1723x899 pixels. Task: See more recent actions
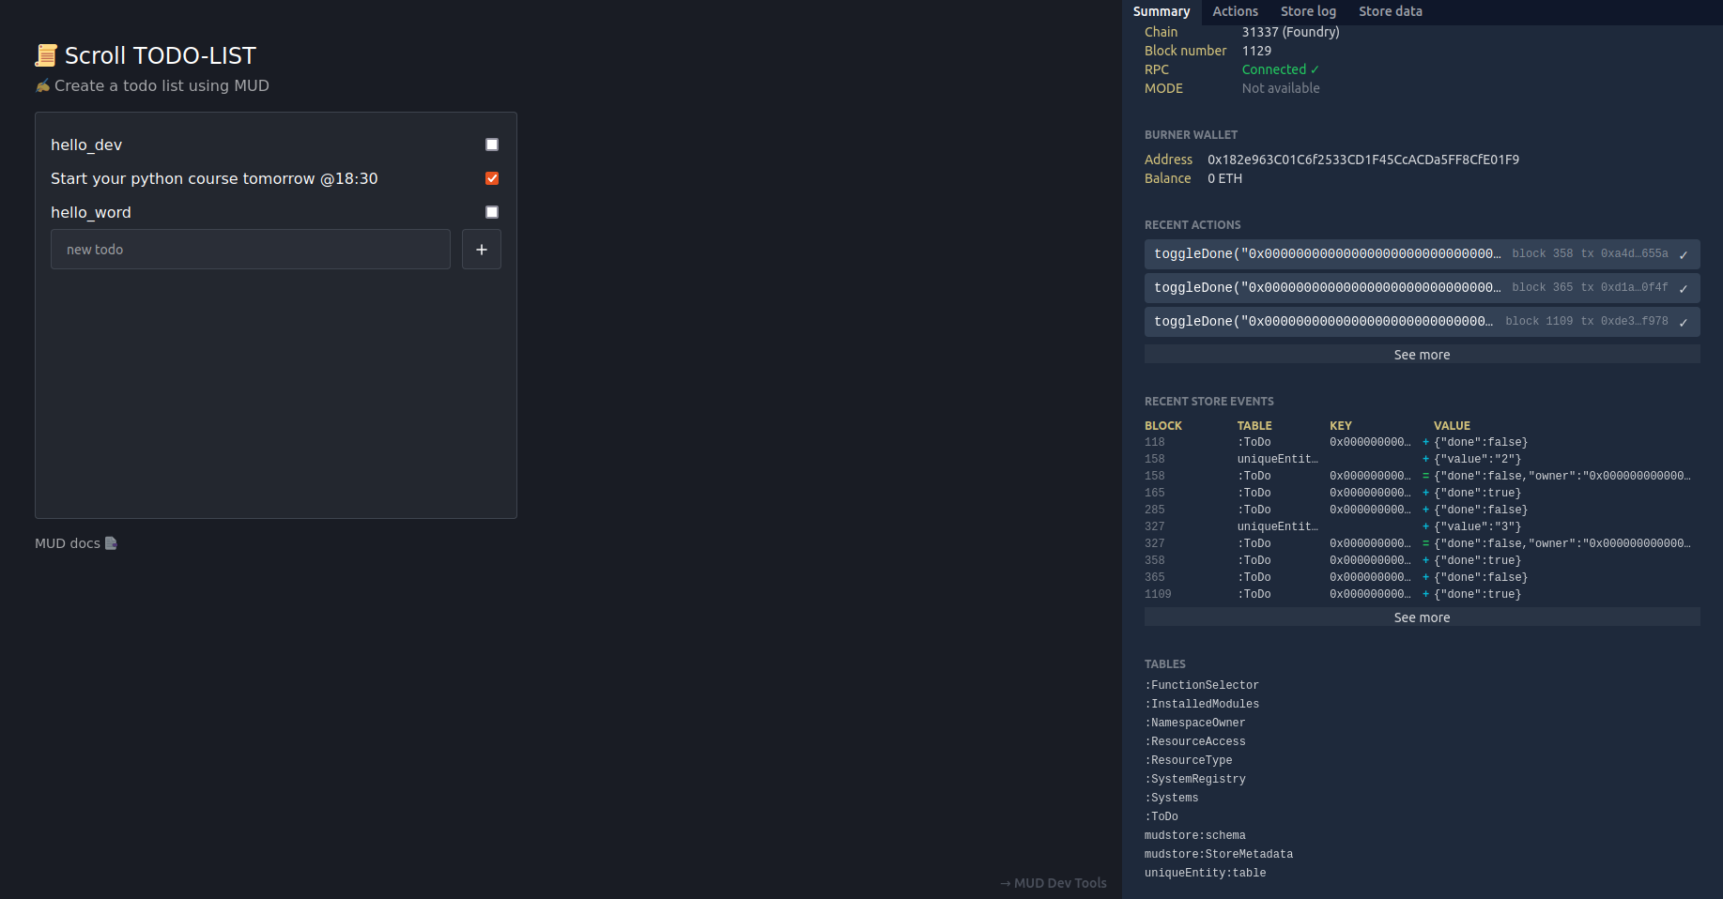click(1423, 355)
